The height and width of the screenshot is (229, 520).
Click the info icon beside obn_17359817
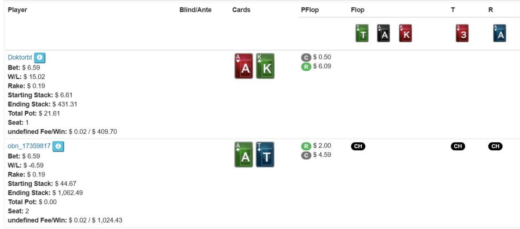coord(58,146)
